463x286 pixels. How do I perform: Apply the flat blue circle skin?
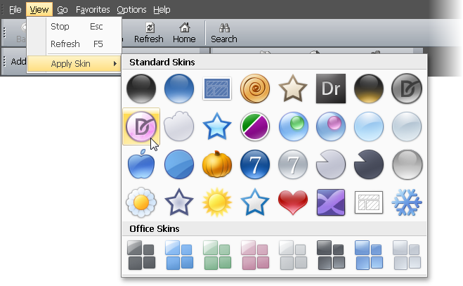179,164
